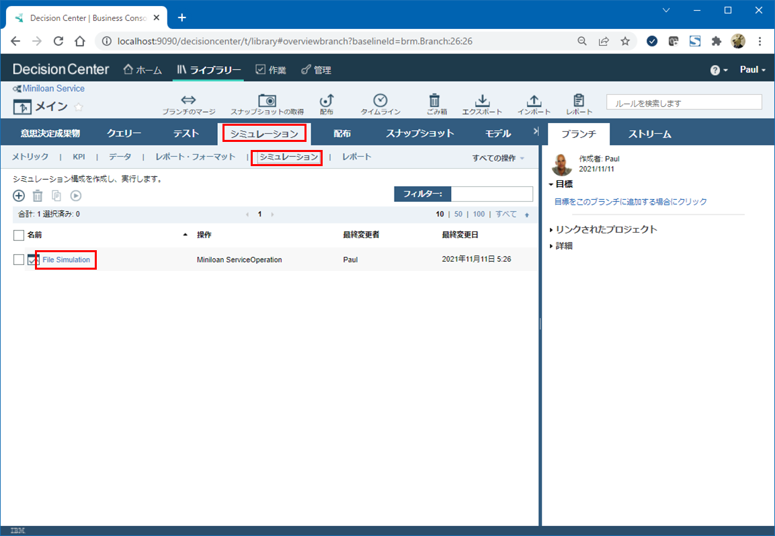Open the 配布 main tab
Viewport: 775px width, 536px height.
coord(342,134)
